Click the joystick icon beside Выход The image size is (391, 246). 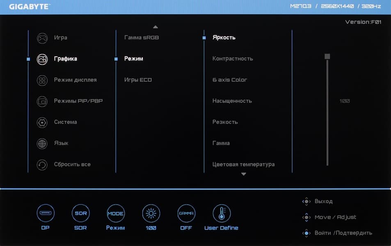[x=306, y=201]
